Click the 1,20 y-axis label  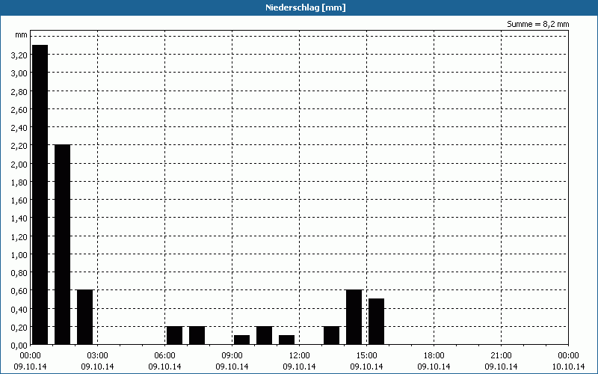tap(19, 236)
